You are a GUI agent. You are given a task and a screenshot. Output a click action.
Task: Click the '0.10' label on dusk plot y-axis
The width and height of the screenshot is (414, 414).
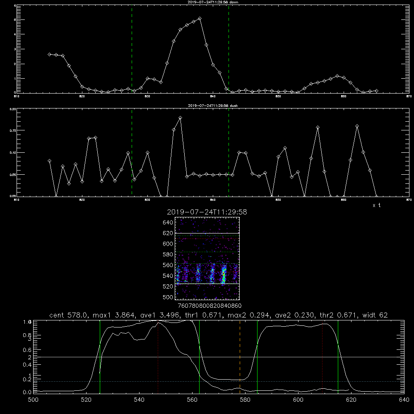[12, 153]
